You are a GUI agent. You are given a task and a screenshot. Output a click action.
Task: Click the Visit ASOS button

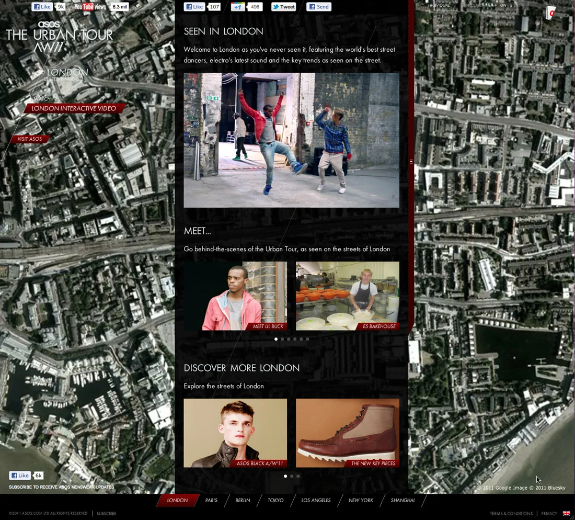point(30,139)
